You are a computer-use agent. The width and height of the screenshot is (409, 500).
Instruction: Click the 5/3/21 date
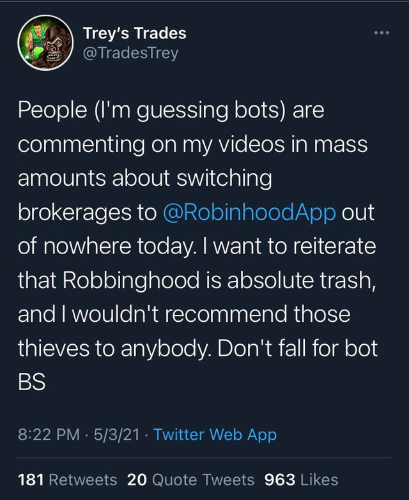pyautogui.click(x=117, y=435)
